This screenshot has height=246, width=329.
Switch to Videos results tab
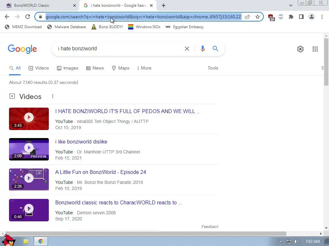coord(39,68)
